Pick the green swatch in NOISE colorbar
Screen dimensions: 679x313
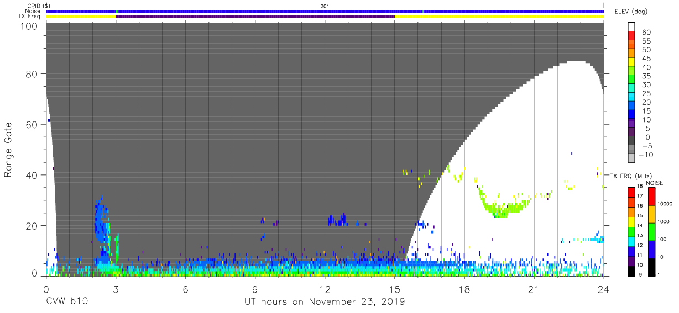651,231
